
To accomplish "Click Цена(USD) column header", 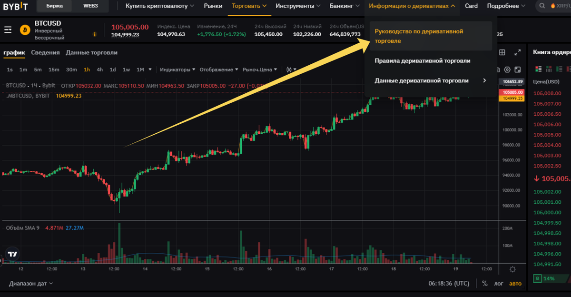I will [x=547, y=81].
